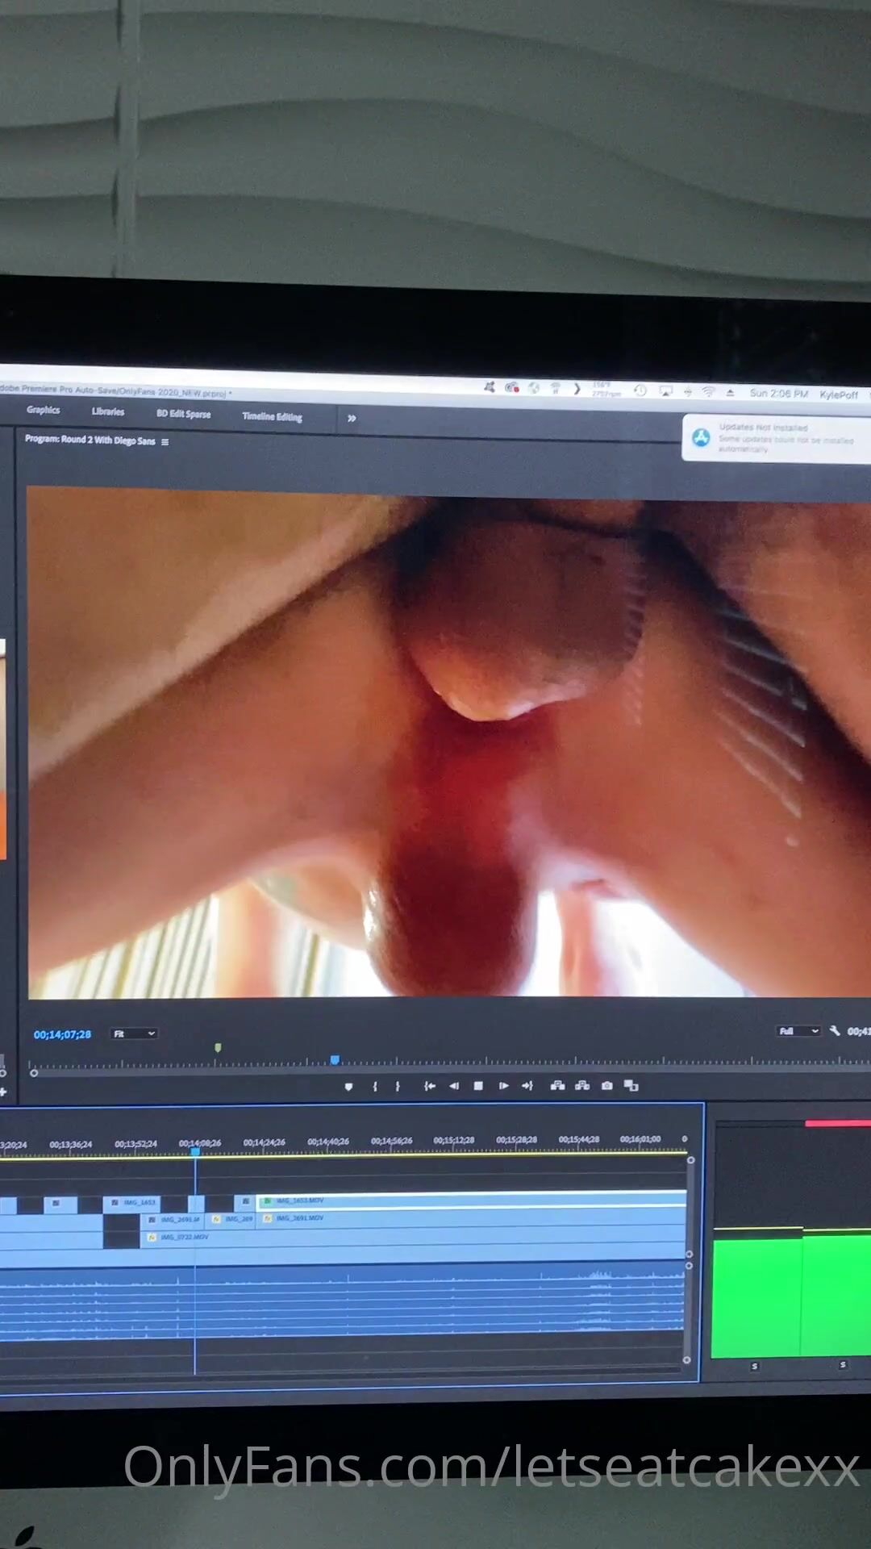Screen dimensions: 871x1549
Task: Export frame with the camera icon
Action: click(607, 1086)
